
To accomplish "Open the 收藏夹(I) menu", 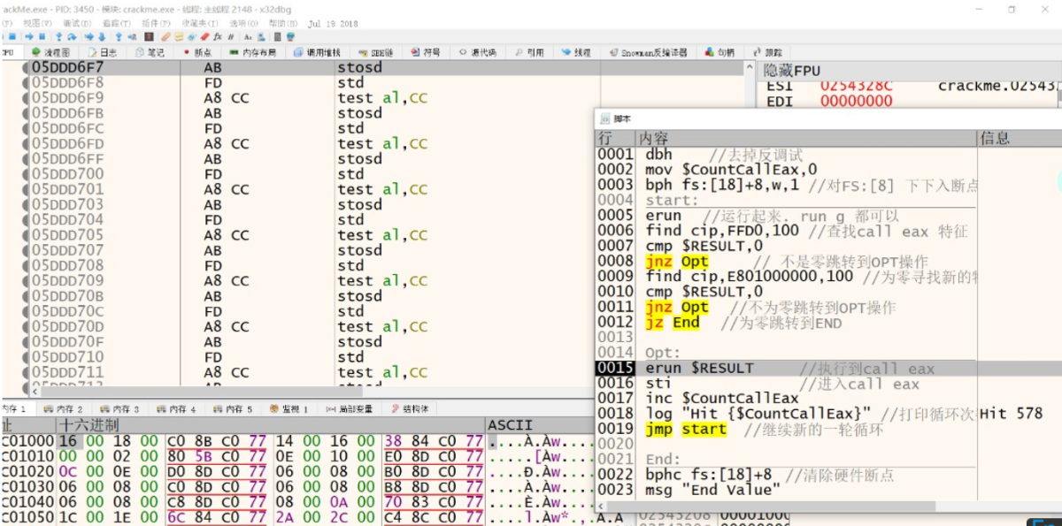I will [198, 23].
